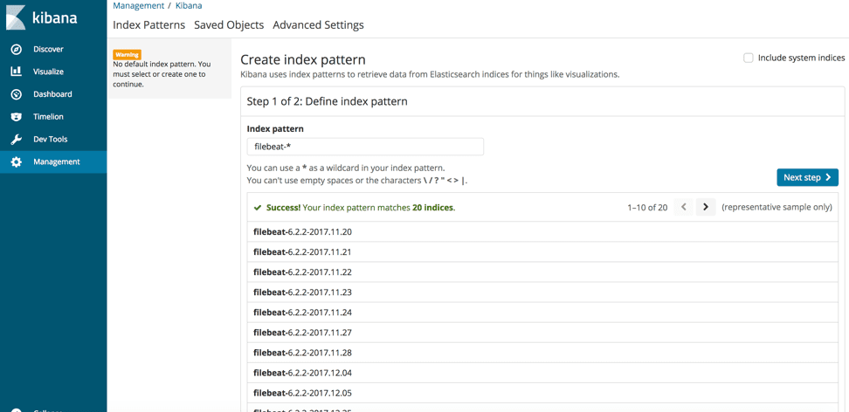The width and height of the screenshot is (849, 412).
Task: Select index filebeat-6.2.2-2017.11.20
Action: pos(542,232)
